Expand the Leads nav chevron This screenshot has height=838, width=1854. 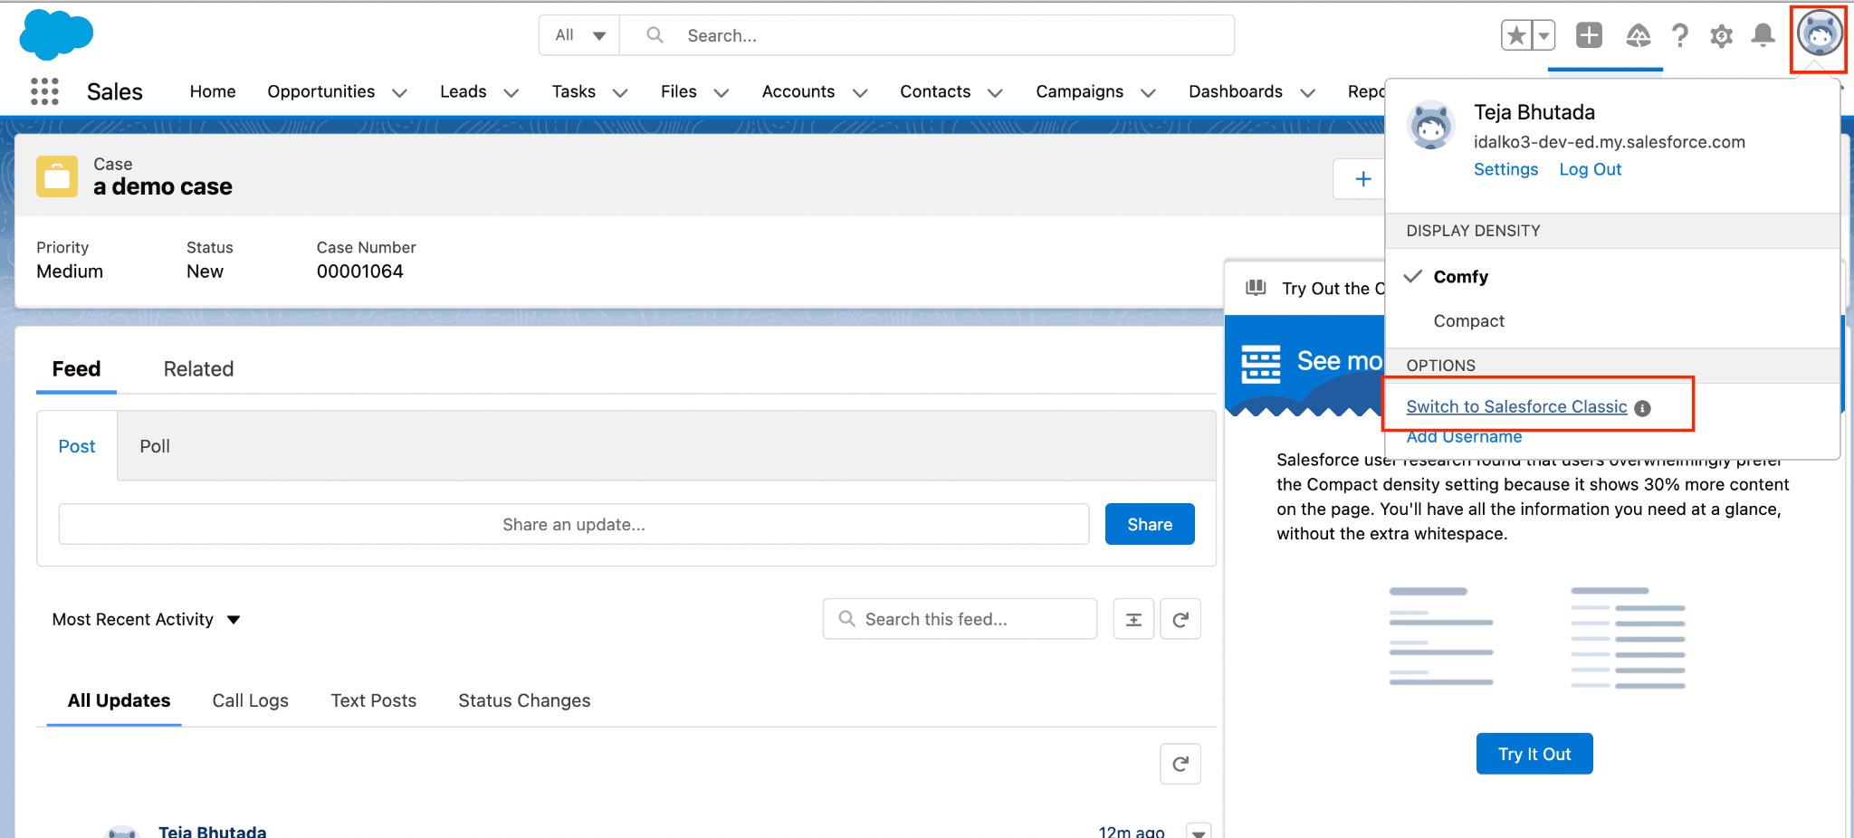pos(511,92)
